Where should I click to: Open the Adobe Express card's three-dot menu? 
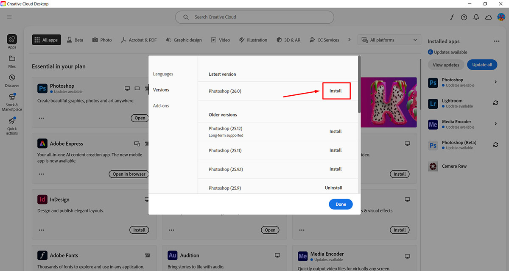coord(41,174)
